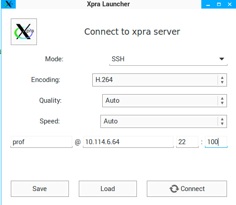Click the Encoding spinner arrows
Viewport: 236px width, 205px height.
[x=222, y=80]
